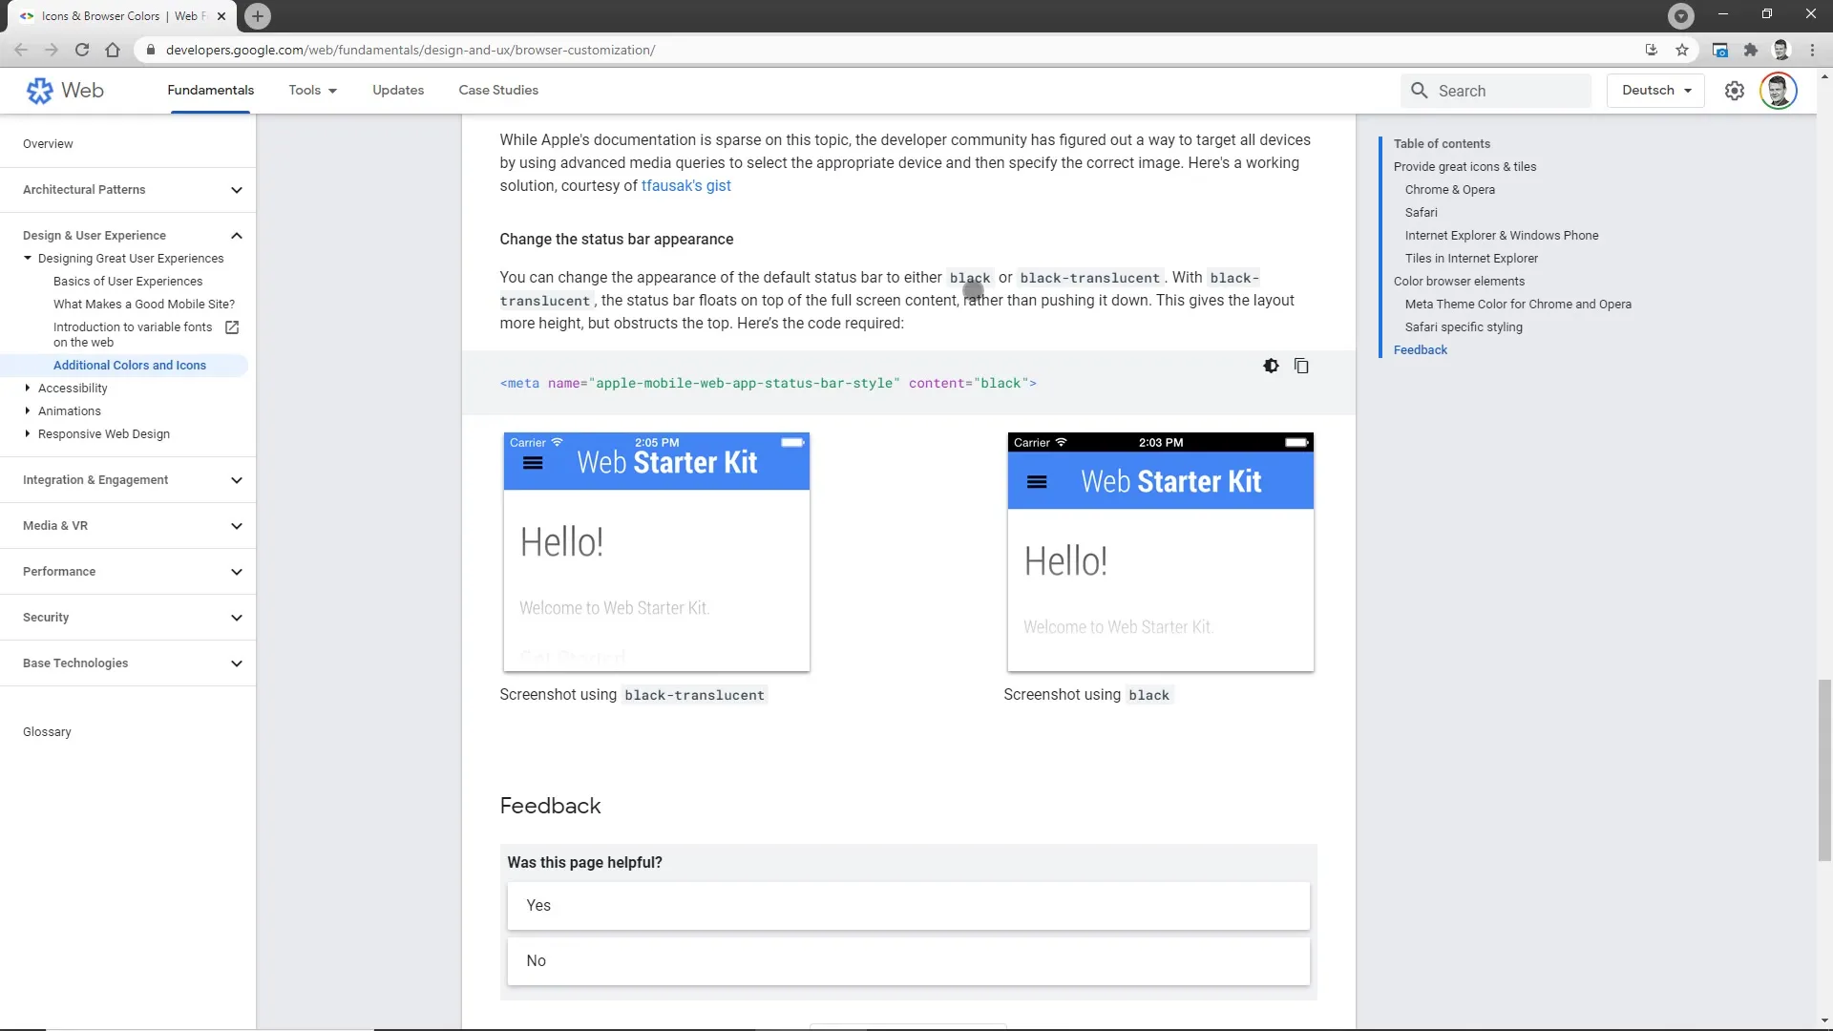Open the Chrome profile avatar in toolbar
Image resolution: width=1833 pixels, height=1031 pixels.
tap(1780, 50)
